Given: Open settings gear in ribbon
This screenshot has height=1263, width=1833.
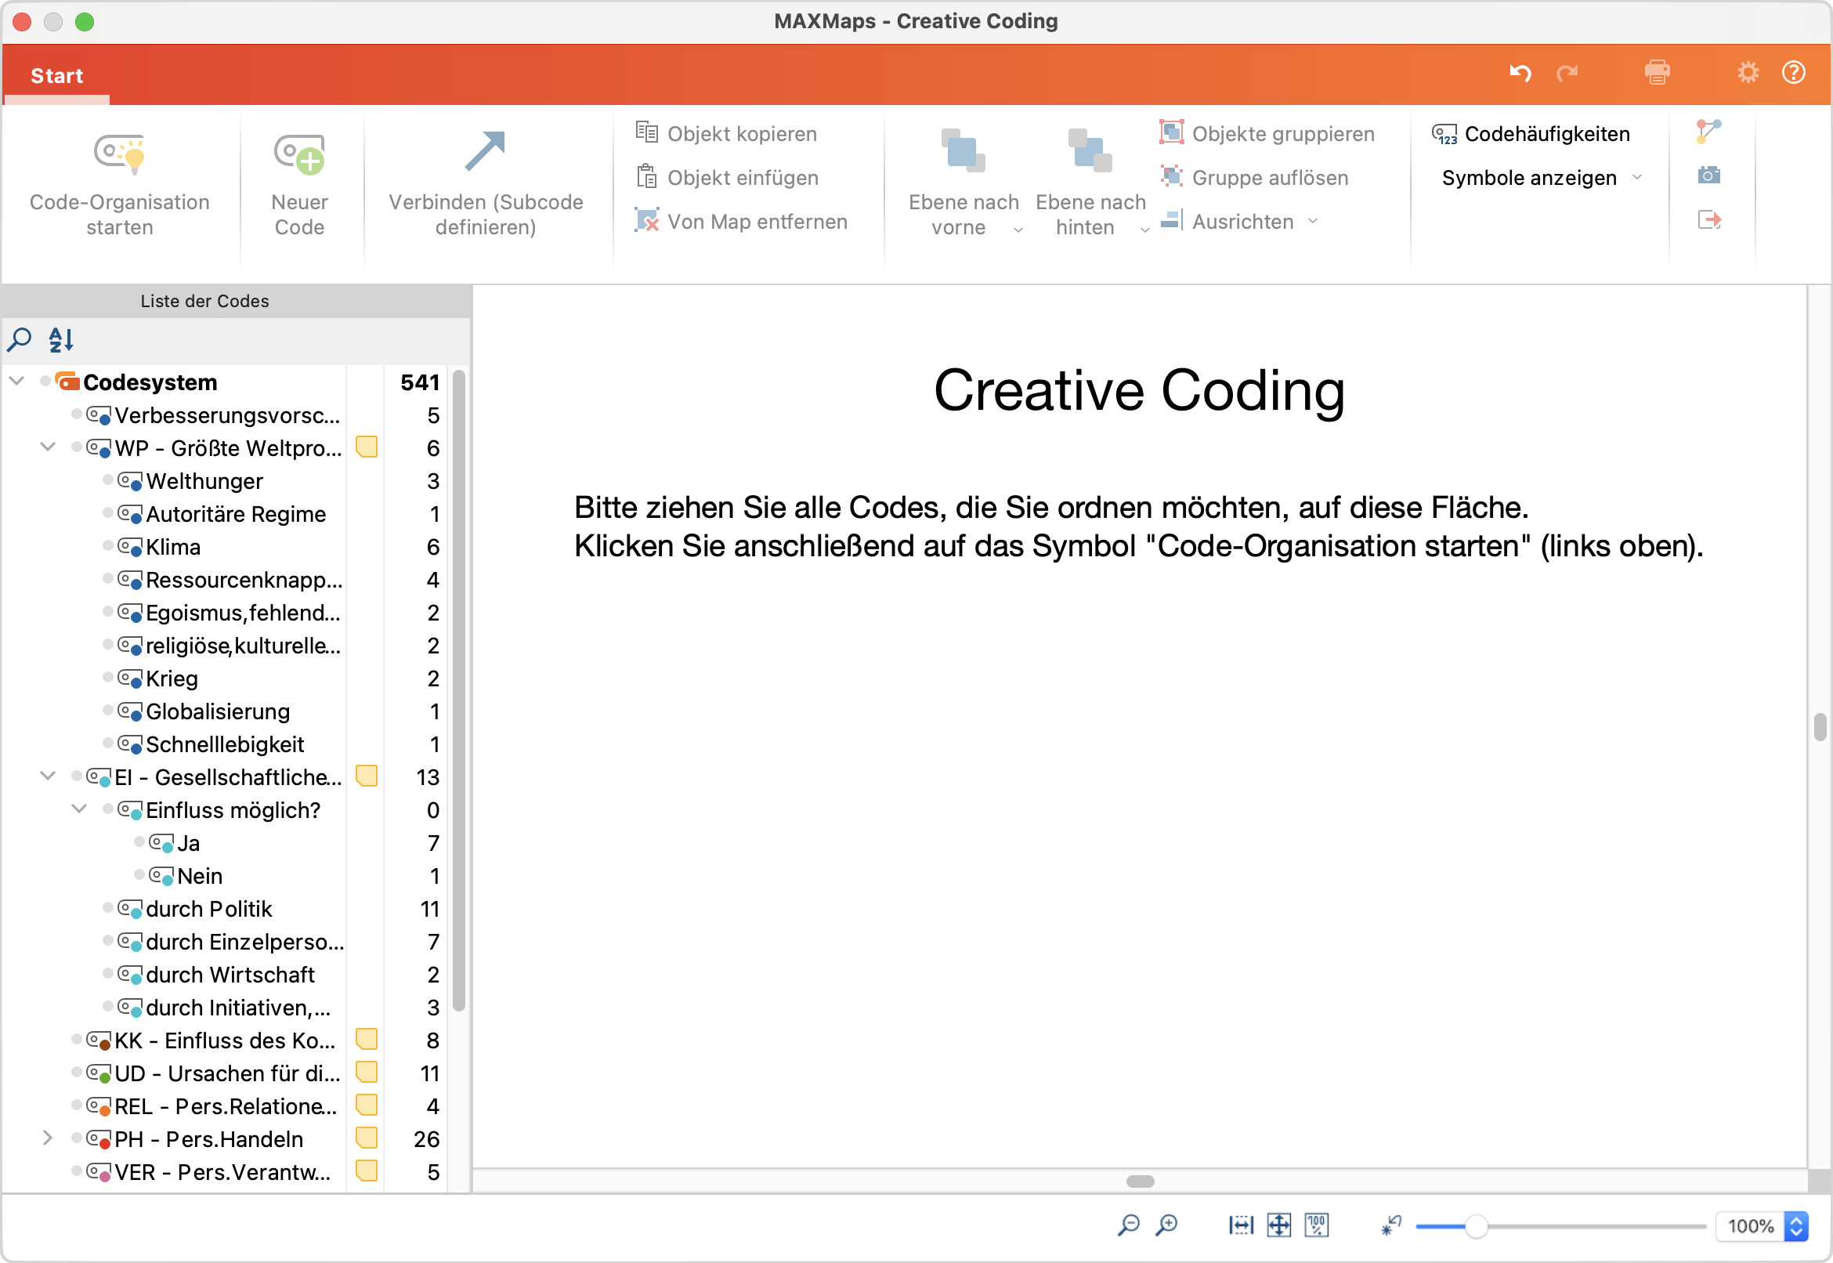Looking at the screenshot, I should click(1748, 73).
